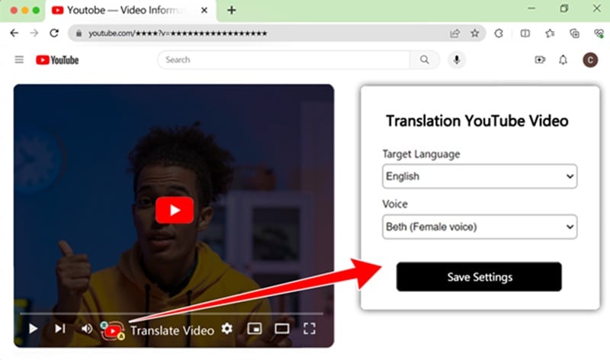Enter fullscreen mode icon

pos(310,329)
